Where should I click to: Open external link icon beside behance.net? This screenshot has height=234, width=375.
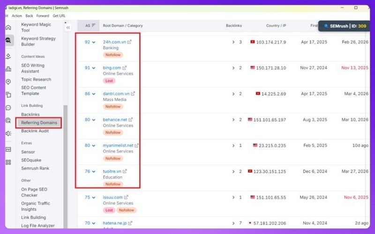click(x=130, y=120)
